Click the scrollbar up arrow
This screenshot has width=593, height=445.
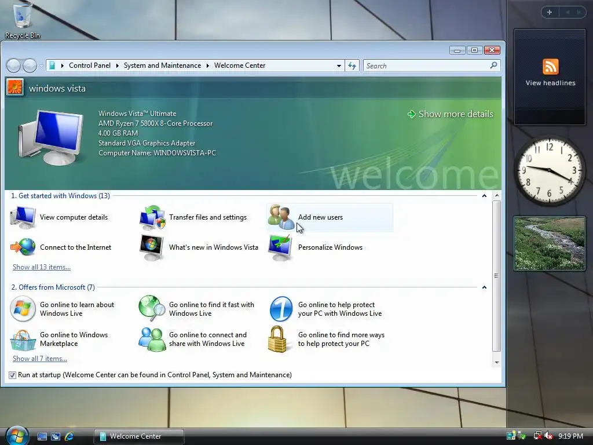(496, 196)
